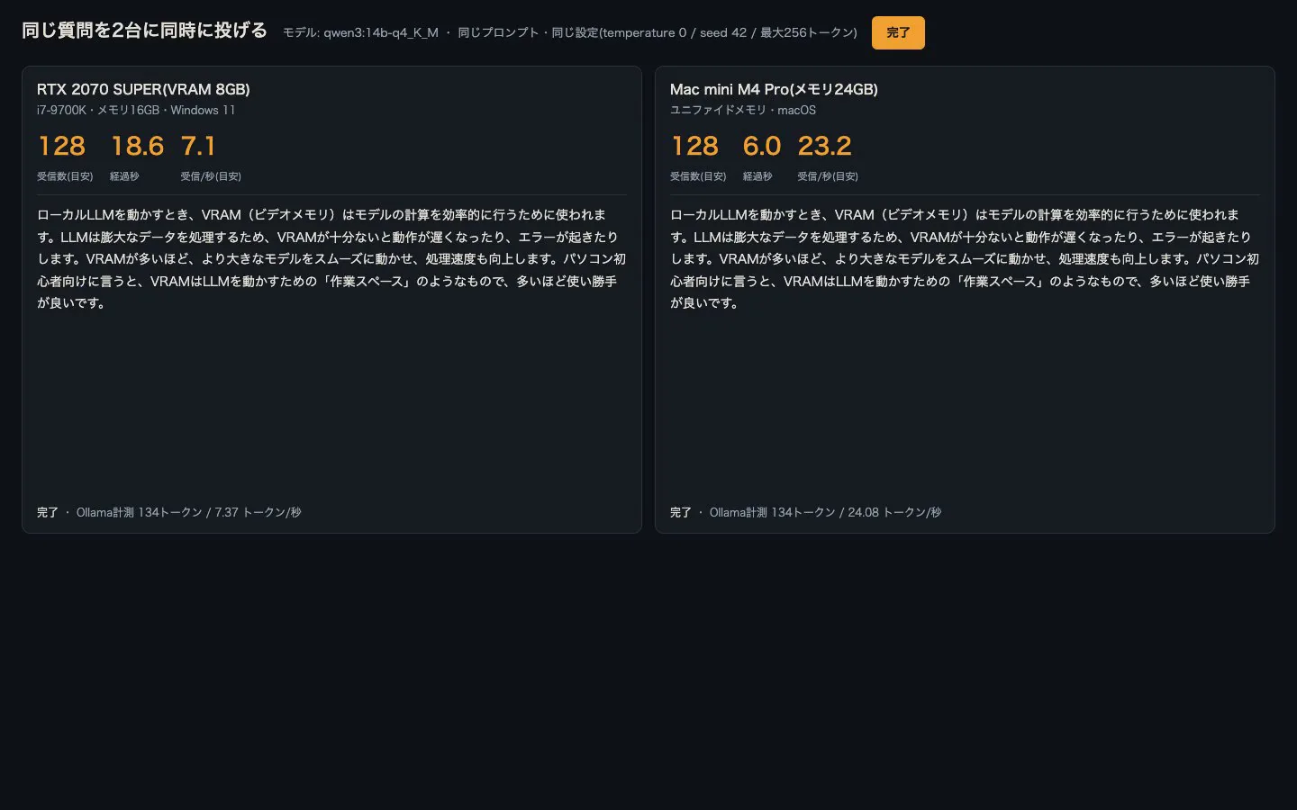Click the 128 received count in Mac card
The width and height of the screenshot is (1297, 810).
(694, 146)
